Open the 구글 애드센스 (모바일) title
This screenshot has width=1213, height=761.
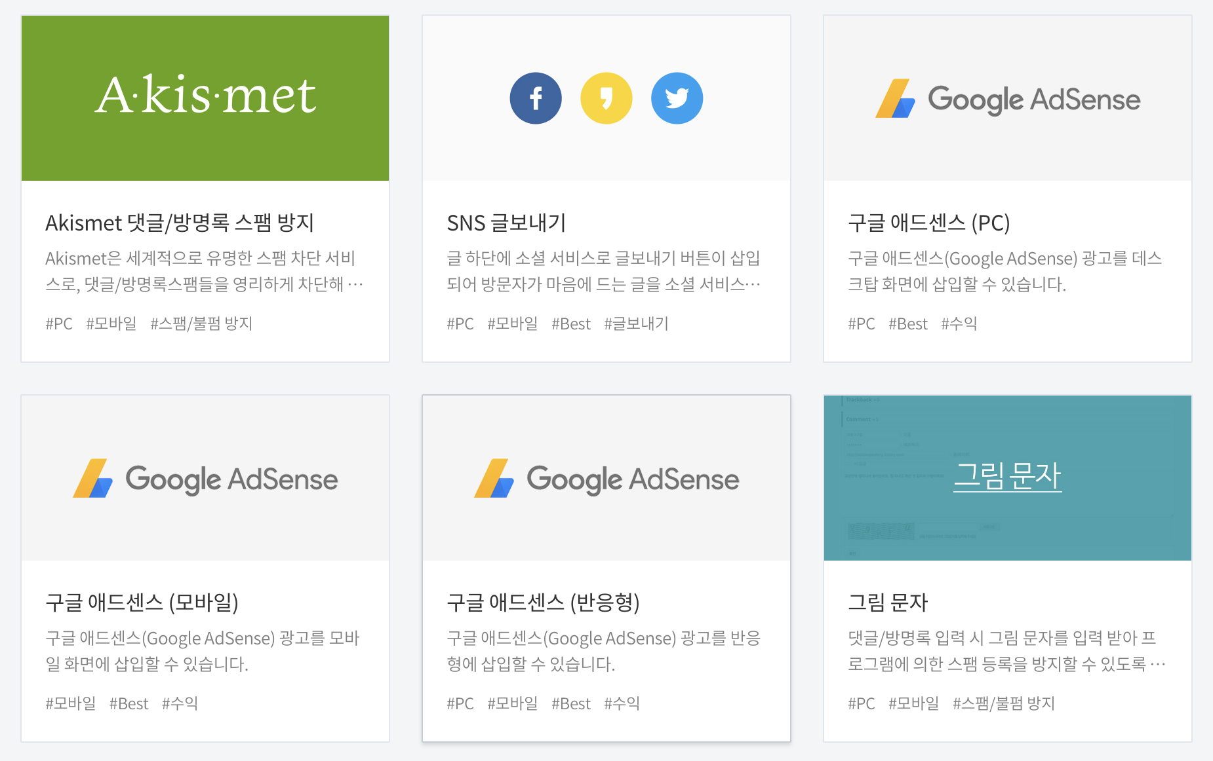coord(142,603)
